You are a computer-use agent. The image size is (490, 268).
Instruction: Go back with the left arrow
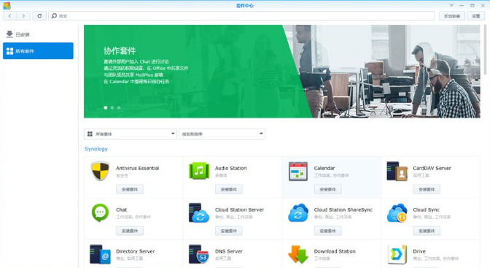10,15
